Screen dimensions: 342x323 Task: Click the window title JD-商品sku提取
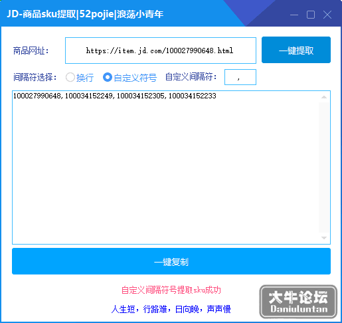tap(85, 14)
